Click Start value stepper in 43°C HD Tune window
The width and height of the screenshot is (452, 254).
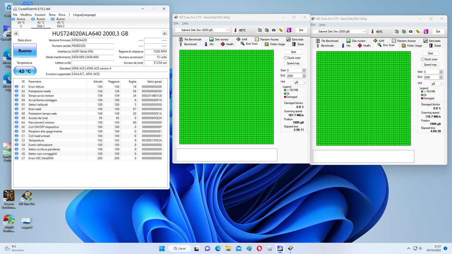(441, 72)
